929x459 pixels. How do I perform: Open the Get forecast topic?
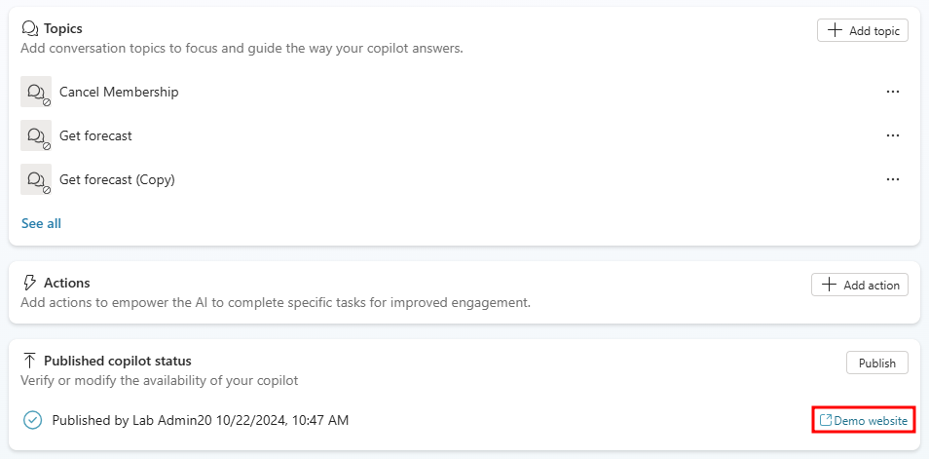(x=95, y=135)
